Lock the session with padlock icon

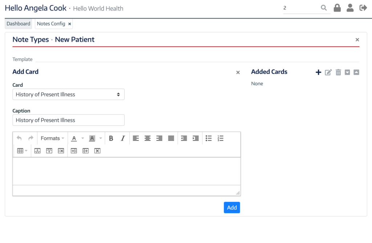(337, 8)
